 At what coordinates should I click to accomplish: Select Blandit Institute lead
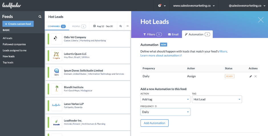[x=88, y=89]
